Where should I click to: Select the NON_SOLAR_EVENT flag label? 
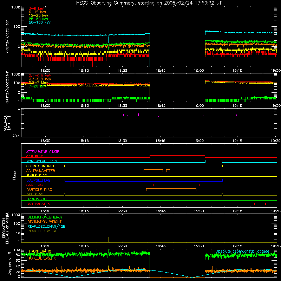point(43,161)
